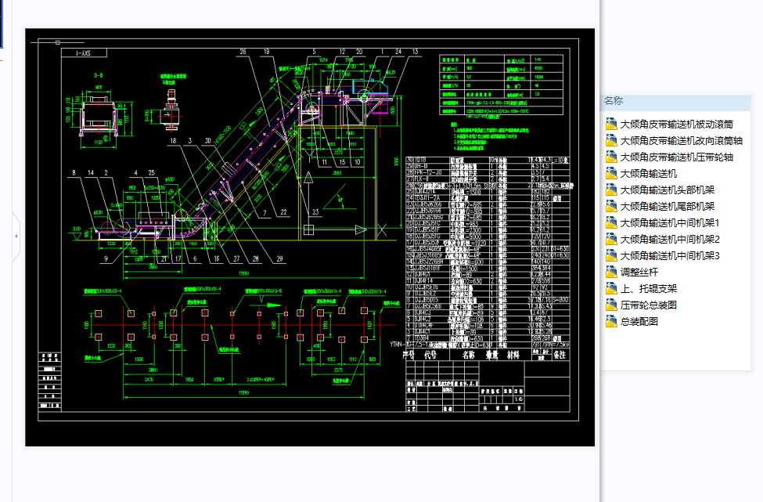Select file name 总装配图

(x=639, y=321)
